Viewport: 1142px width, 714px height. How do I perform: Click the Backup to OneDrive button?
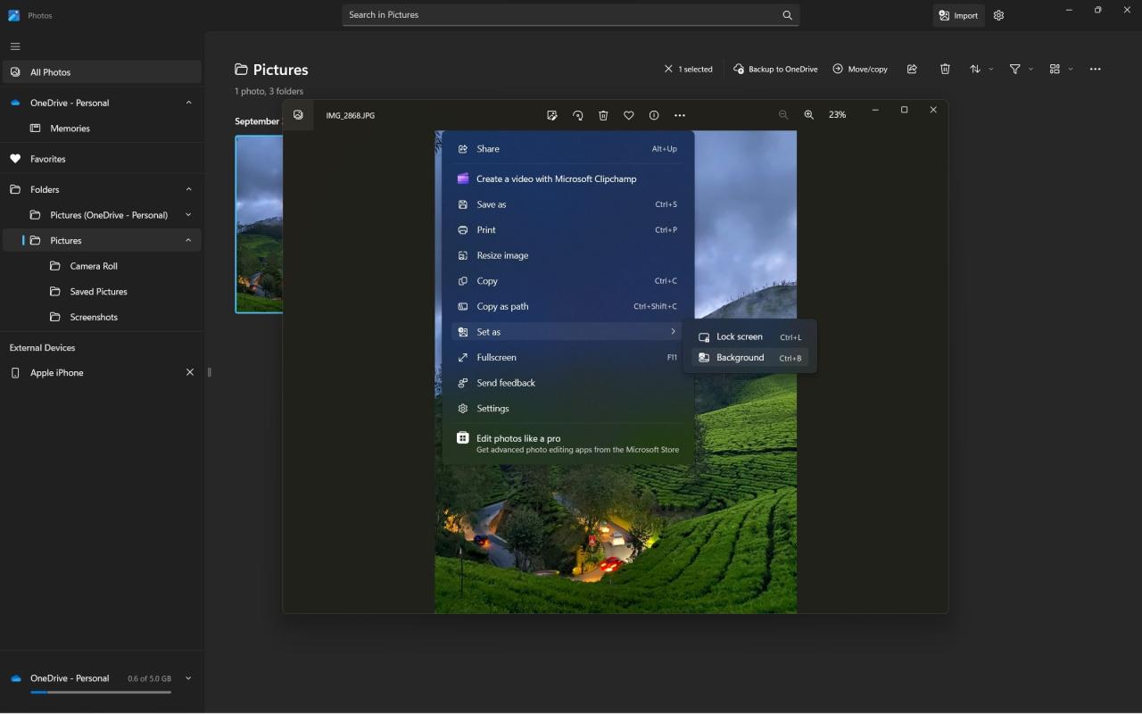pos(775,69)
